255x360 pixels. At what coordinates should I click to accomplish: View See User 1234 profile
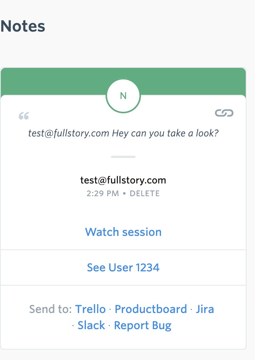click(123, 267)
